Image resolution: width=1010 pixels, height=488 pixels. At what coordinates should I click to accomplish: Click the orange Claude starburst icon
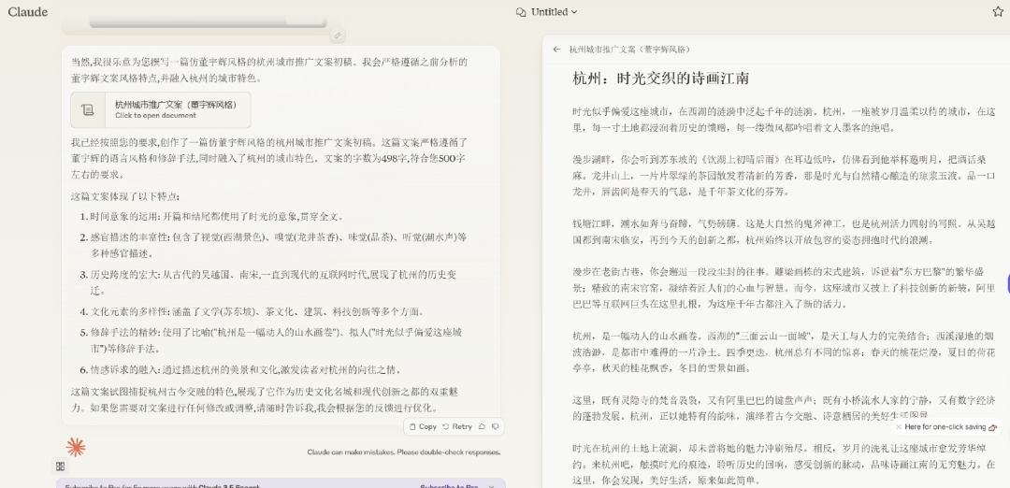coord(76,447)
